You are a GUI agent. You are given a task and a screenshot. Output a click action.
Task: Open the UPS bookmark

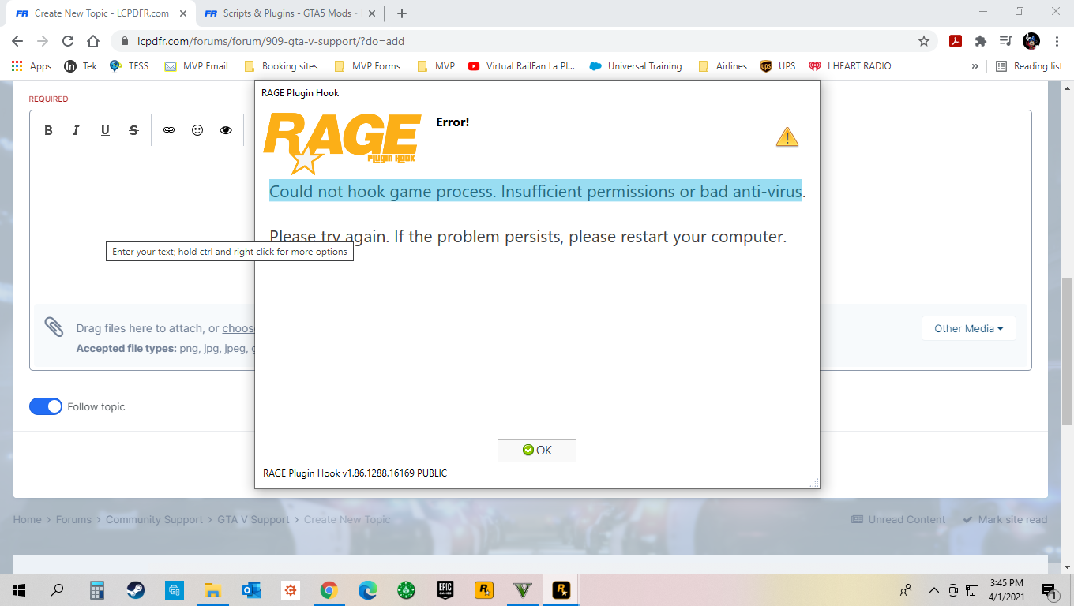[x=778, y=66]
